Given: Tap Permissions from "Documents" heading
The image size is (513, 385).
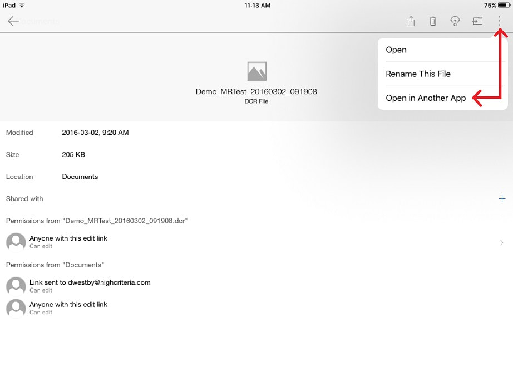Looking at the screenshot, I should point(55,265).
